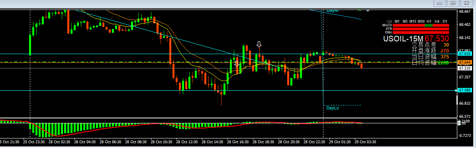The height and width of the screenshot is (148, 476).
Task: Click the green H1 MACD signal cell
Action: click(x=429, y=25)
